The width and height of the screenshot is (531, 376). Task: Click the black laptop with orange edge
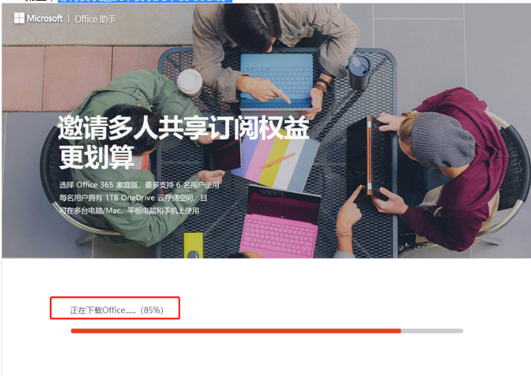click(368, 157)
